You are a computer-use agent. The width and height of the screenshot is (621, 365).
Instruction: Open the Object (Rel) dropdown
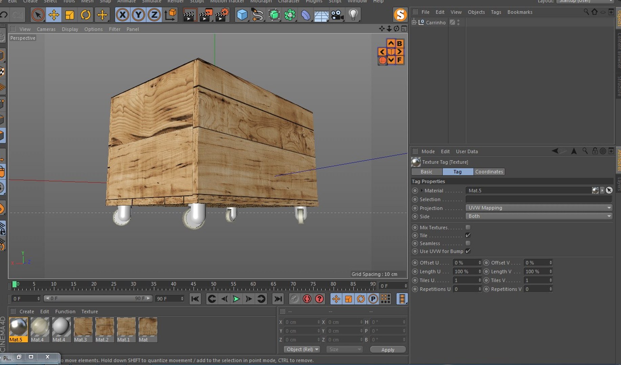[302, 349]
